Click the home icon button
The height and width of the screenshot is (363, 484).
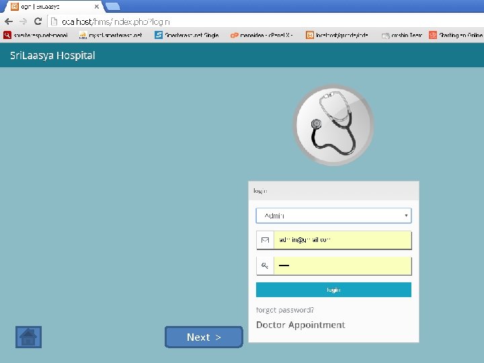click(x=28, y=337)
